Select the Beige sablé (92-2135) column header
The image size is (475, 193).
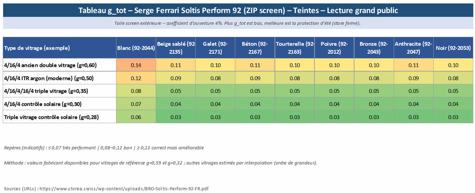pyautogui.click(x=176, y=48)
